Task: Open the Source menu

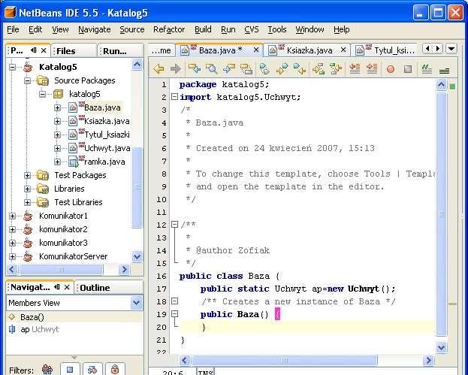Action: pos(132,29)
